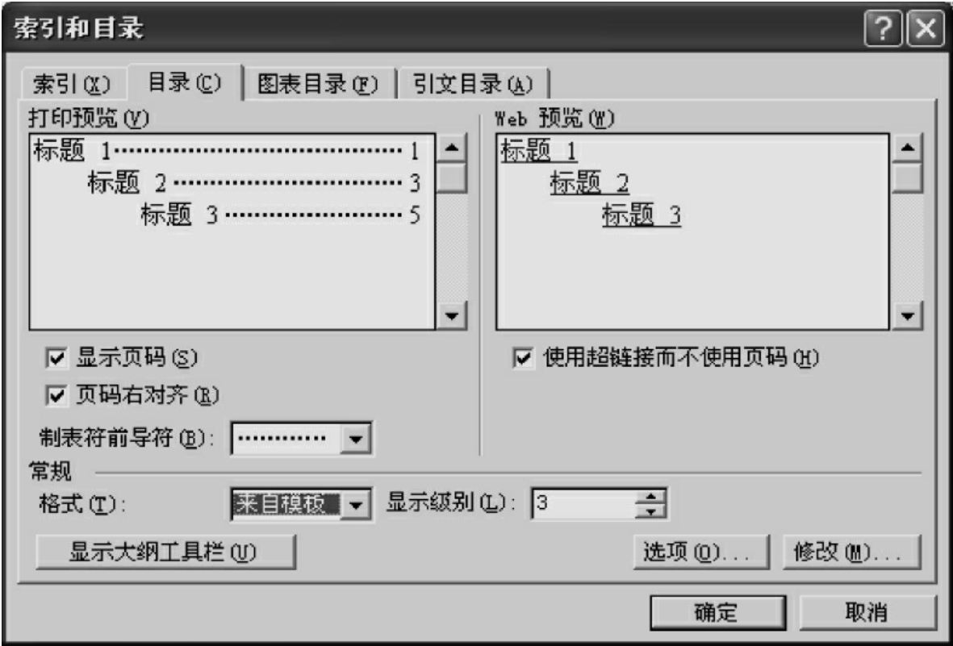953x646 pixels.
Task: Open the 图表目录 tab
Action: (x=317, y=84)
